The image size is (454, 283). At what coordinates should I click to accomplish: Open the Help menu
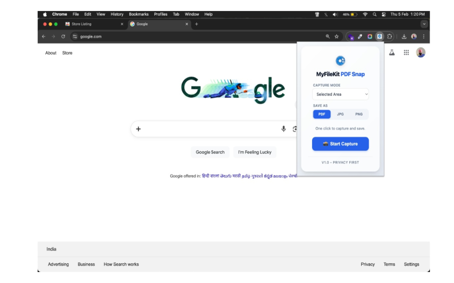pos(208,14)
